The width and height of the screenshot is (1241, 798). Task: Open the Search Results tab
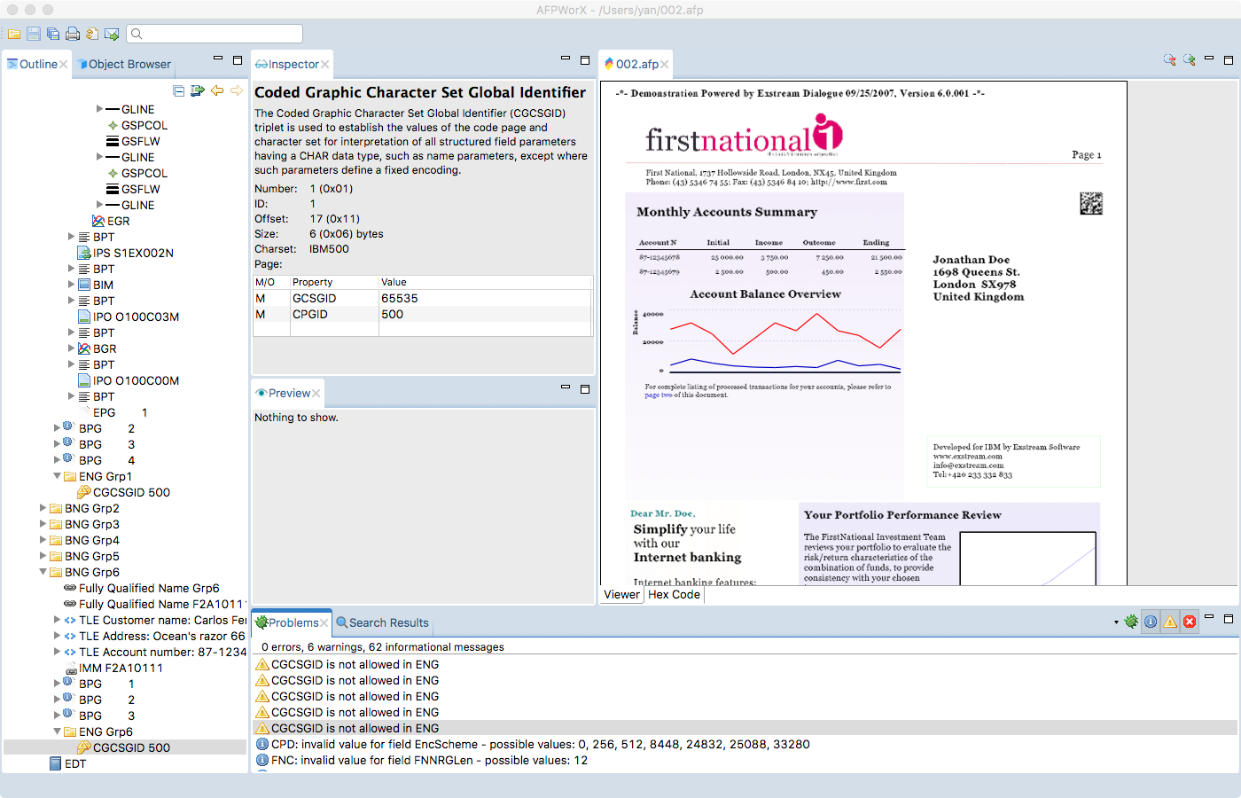(382, 622)
